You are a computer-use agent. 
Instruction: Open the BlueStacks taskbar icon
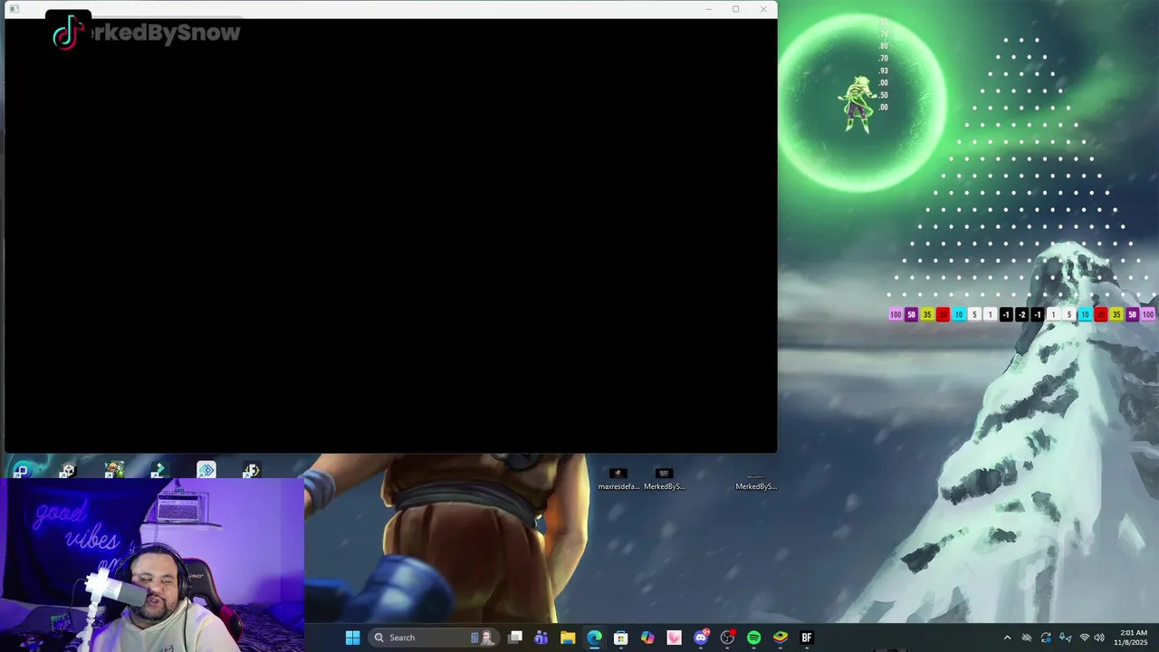click(781, 638)
